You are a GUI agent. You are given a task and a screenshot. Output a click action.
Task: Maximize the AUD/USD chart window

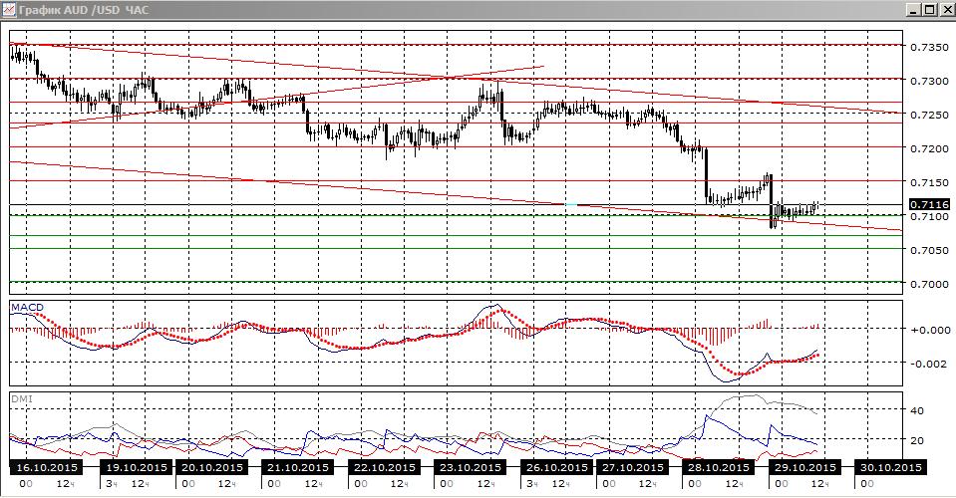pos(928,10)
